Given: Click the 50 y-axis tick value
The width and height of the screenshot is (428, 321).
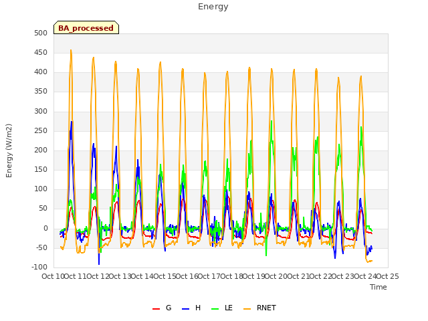Looking at the screenshot, I should click(x=43, y=209).
